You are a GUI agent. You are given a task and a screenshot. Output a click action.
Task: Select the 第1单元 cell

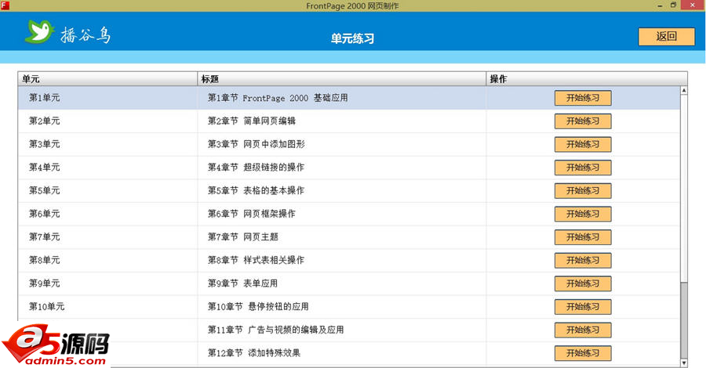[107, 98]
